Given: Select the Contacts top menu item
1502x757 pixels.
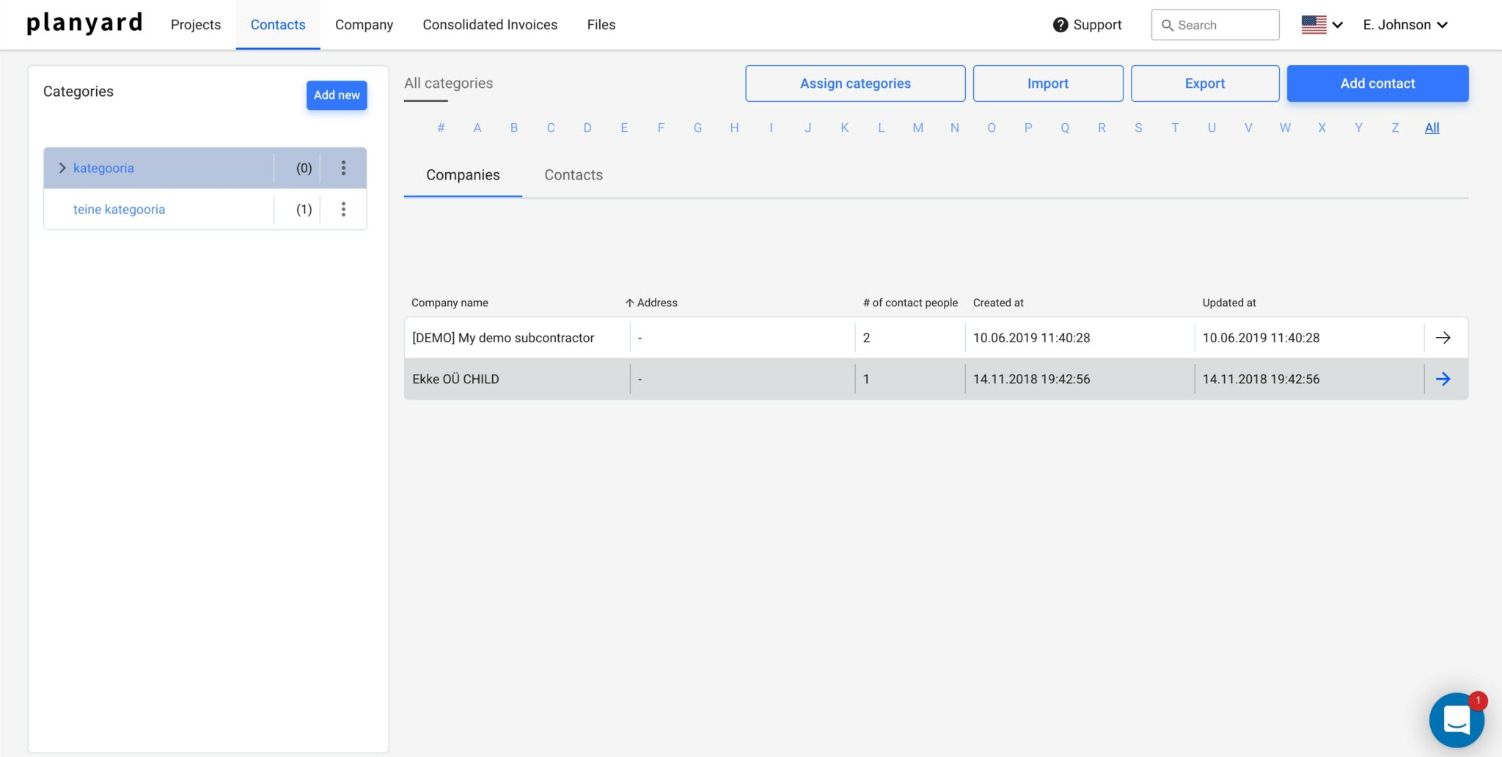Looking at the screenshot, I should click(x=278, y=25).
